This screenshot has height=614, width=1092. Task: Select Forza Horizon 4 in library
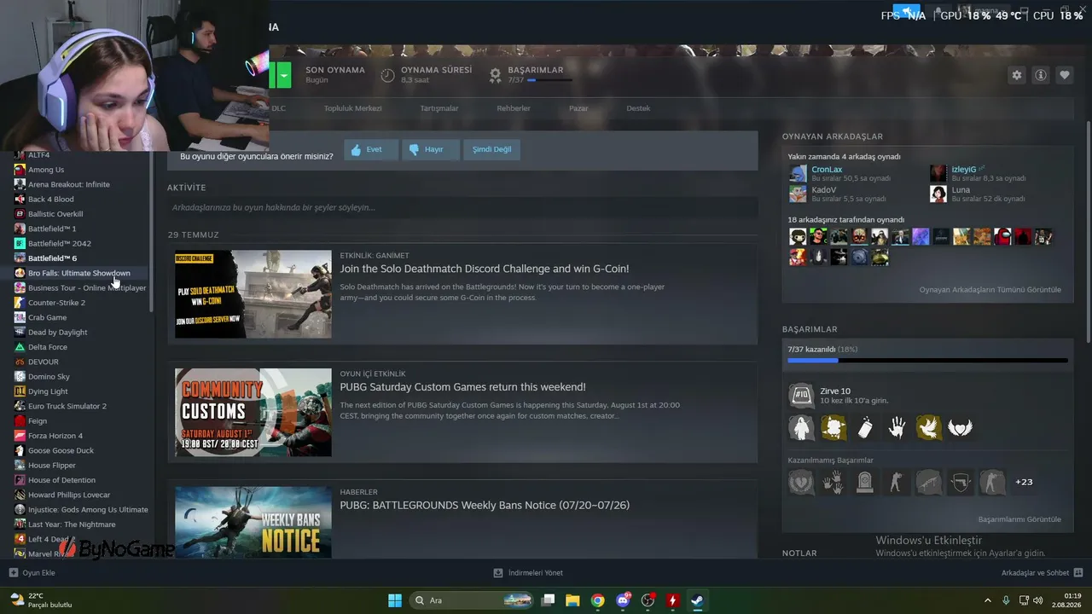[x=55, y=436]
